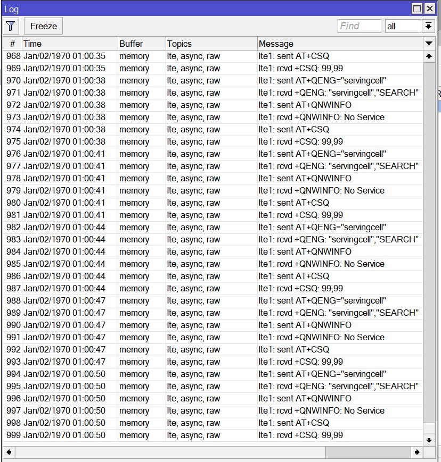The width and height of the screenshot is (441, 462).
Task: Select row 970 message 'sent AT+QENG="servingcell"'
Action: (x=322, y=80)
